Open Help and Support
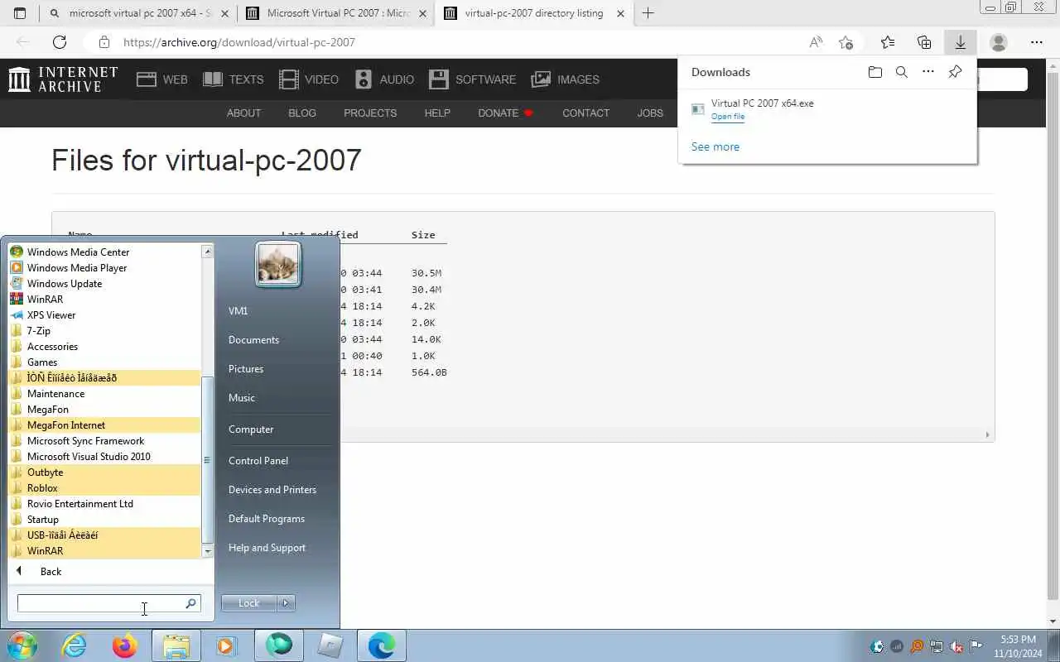The width and height of the screenshot is (1060, 662). pos(267,547)
